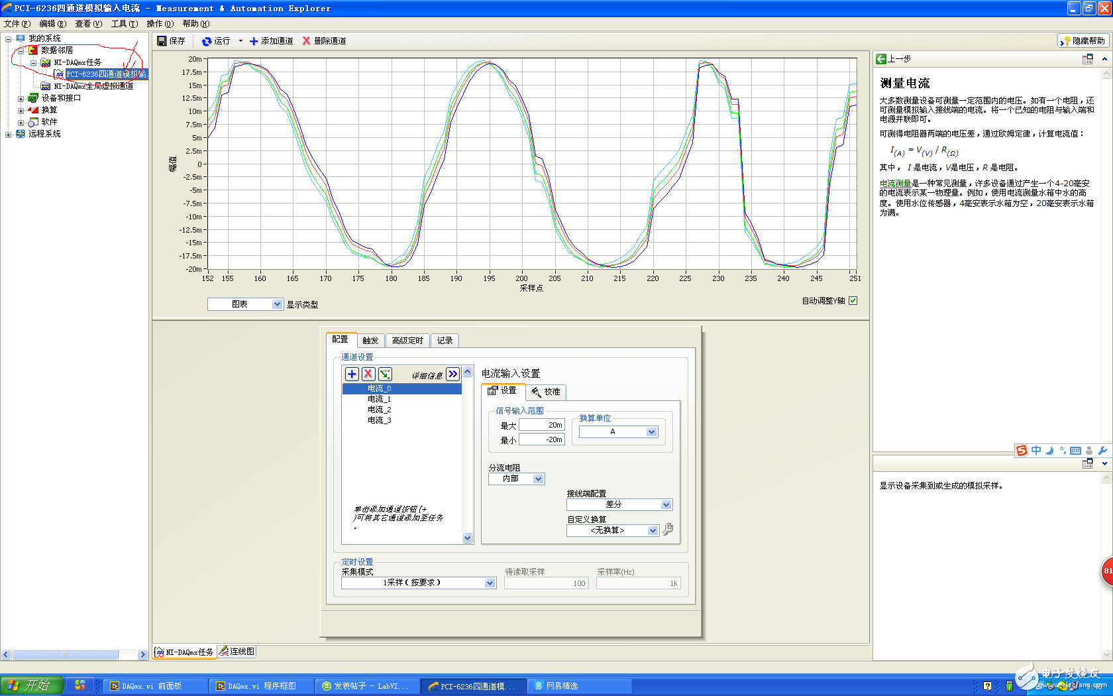This screenshot has height=696, width=1113.
Task: Open the 运行 dropdown arrow in toolbar
Action: point(240,41)
